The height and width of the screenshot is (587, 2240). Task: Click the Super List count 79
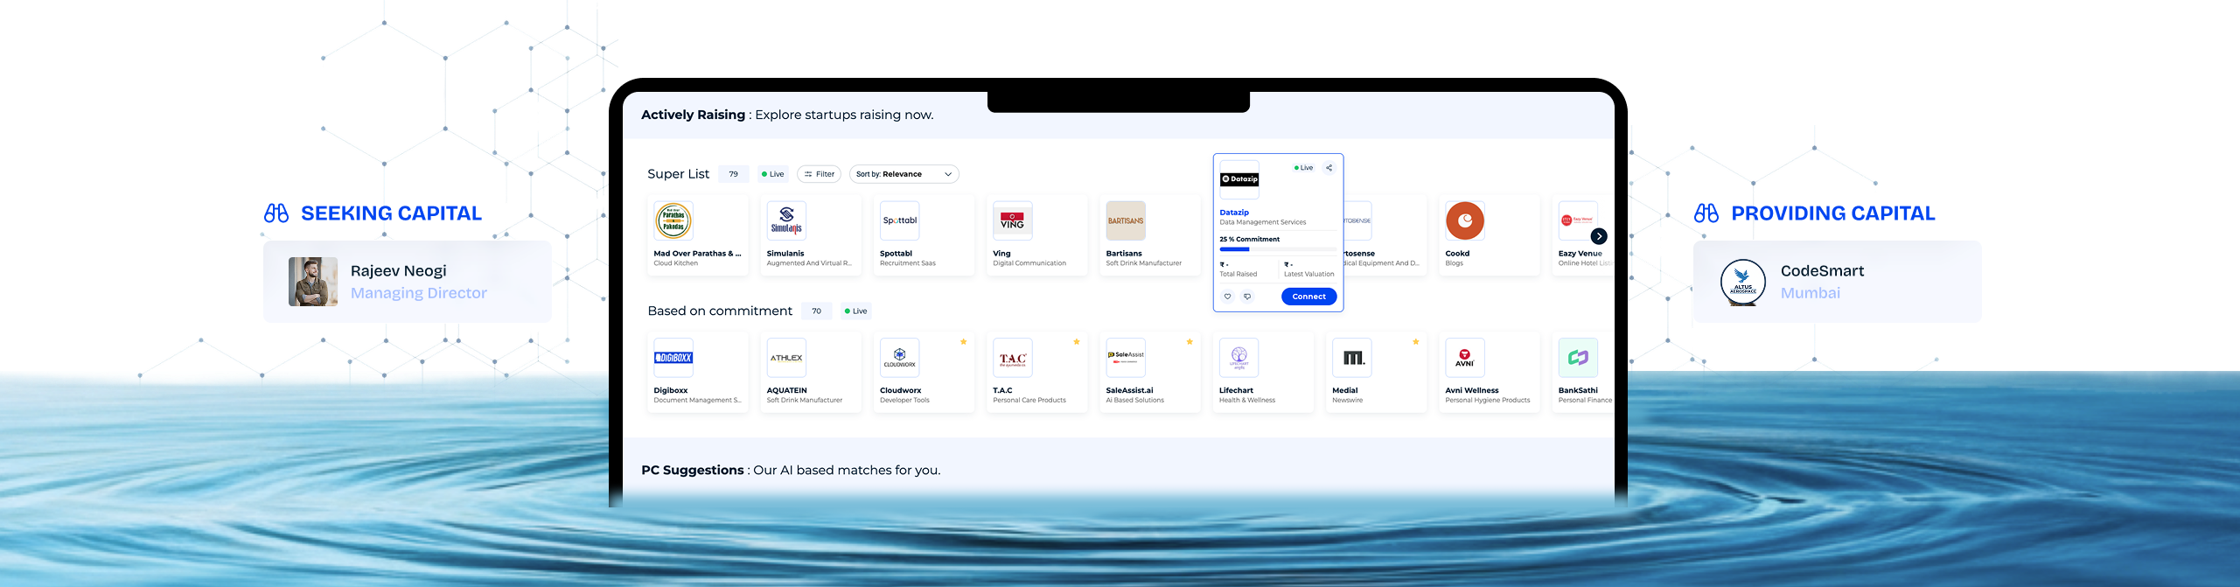[x=733, y=174]
